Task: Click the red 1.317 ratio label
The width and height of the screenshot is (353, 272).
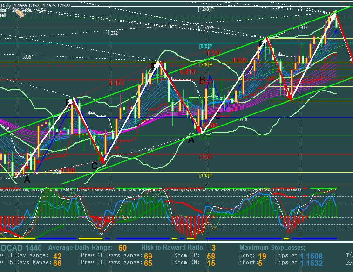Action: (214, 53)
